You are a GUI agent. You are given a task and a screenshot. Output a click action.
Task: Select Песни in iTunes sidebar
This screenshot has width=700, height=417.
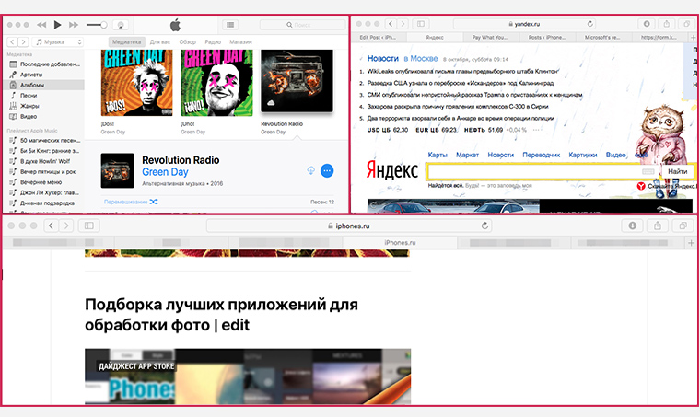pos(44,96)
